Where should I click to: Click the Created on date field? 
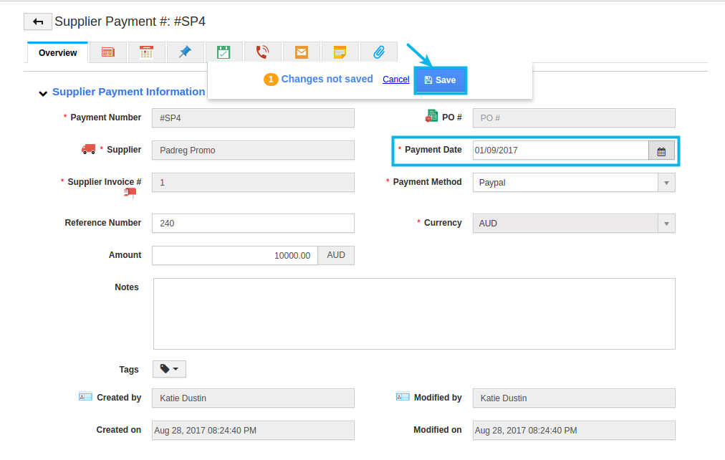click(x=253, y=431)
